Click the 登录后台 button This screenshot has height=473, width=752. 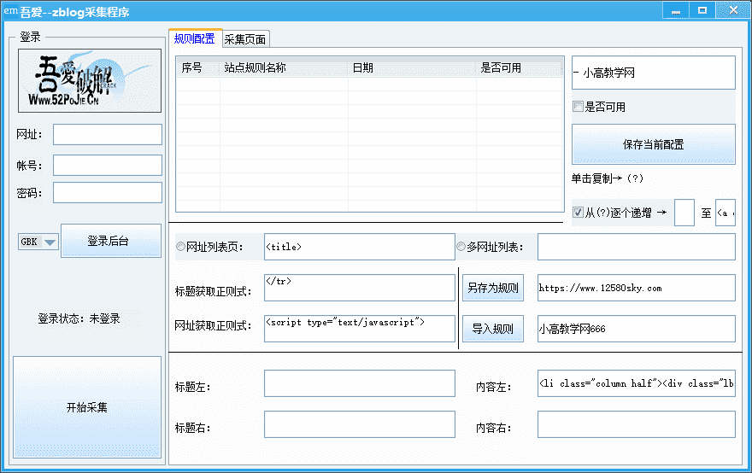point(110,241)
